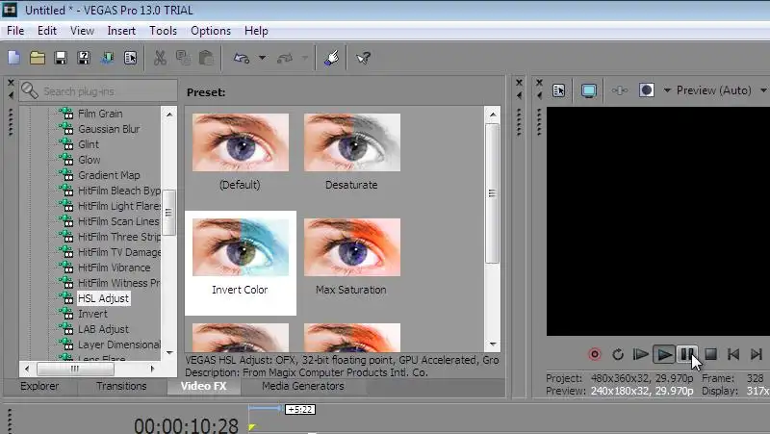
Task: Open the Help menu
Action: pyautogui.click(x=256, y=31)
